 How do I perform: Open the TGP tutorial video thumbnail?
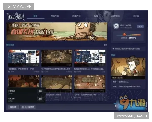(x=57, y=58)
